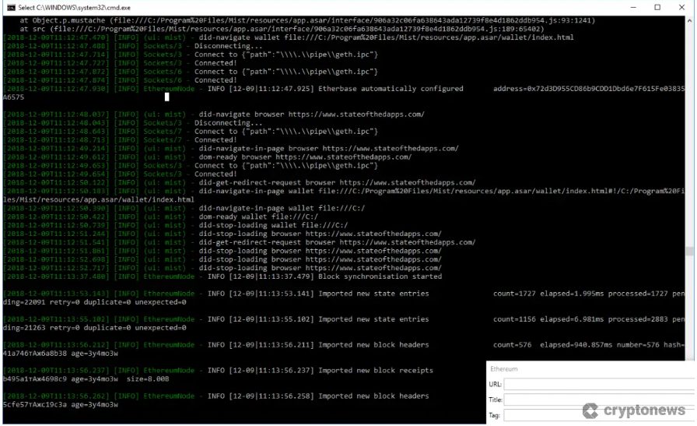Focus the URL input field
Image resolution: width=697 pixels, height=426 pixels.
(599, 384)
